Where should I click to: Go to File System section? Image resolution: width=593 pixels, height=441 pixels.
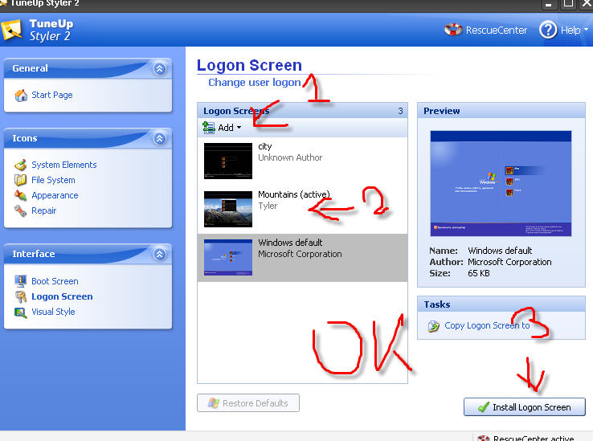(53, 180)
